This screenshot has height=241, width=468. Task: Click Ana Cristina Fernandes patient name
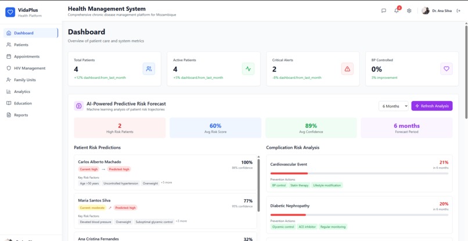tap(99, 239)
